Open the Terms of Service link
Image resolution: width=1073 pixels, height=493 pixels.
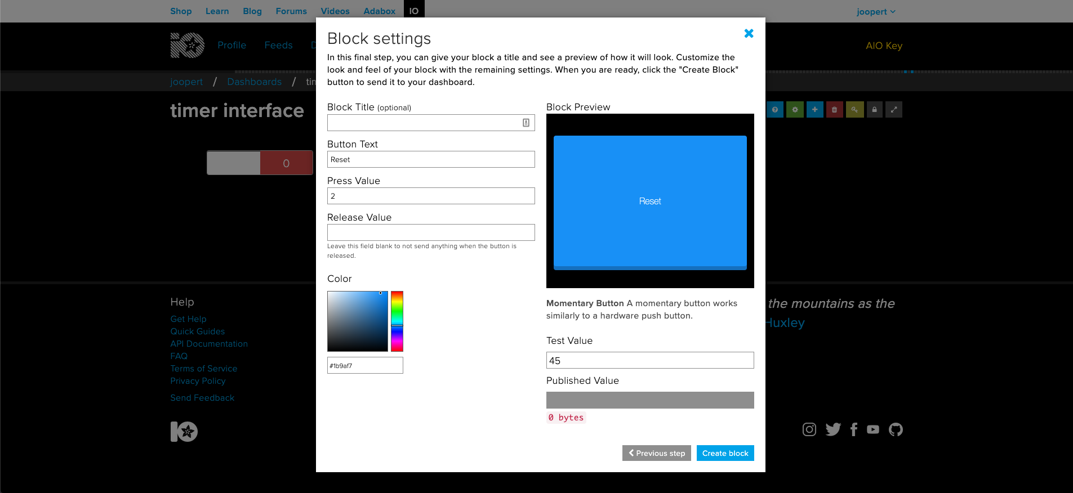point(204,369)
